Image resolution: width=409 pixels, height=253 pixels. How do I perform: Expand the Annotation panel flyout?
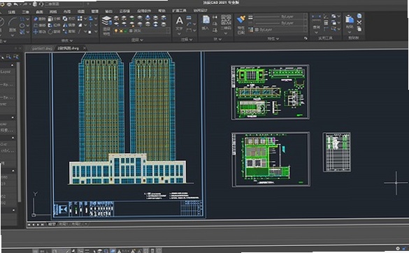click(x=187, y=40)
